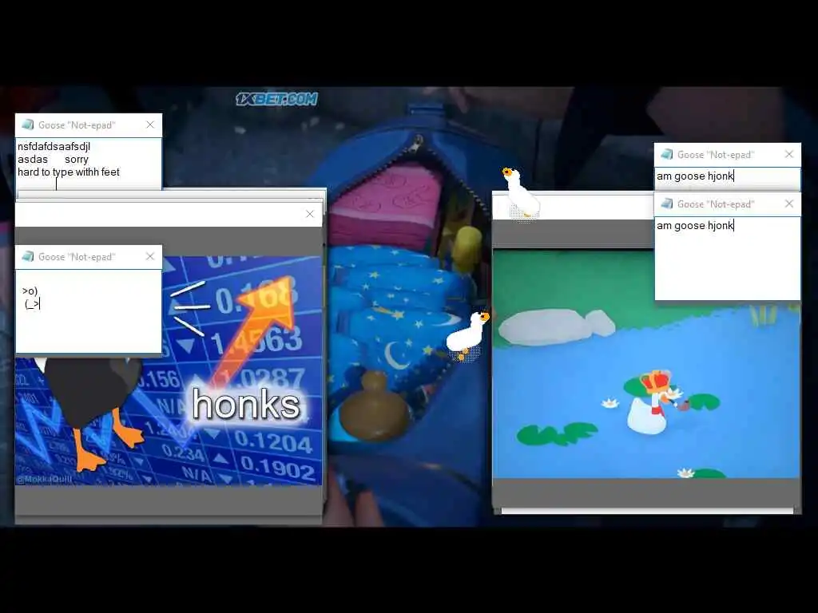Close the tall 'am goose hjonk' notepad over the pond
The height and width of the screenshot is (613, 818).
(789, 204)
